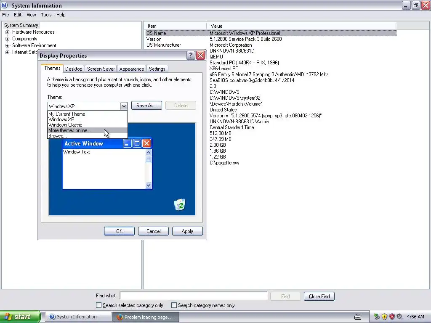The height and width of the screenshot is (323, 431).
Task: Open the Edit menu
Action: [18, 15]
